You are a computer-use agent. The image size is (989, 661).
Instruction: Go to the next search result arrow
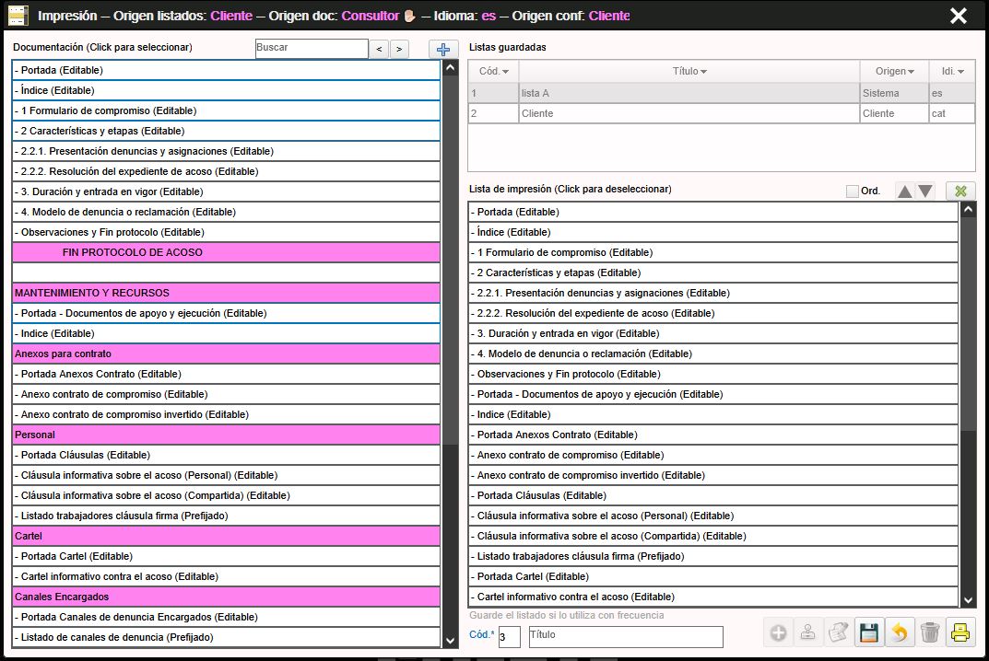pyautogui.click(x=399, y=50)
